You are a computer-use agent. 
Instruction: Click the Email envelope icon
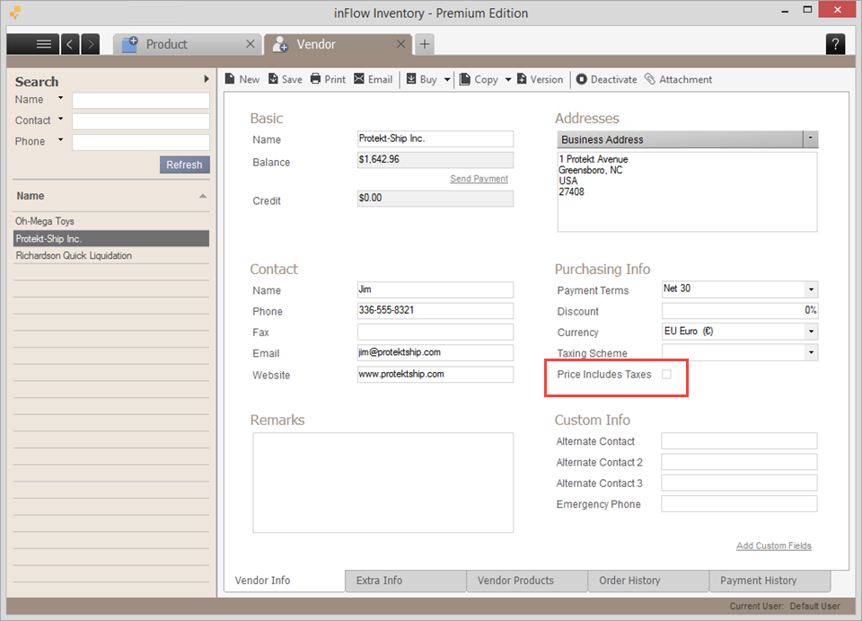click(359, 79)
